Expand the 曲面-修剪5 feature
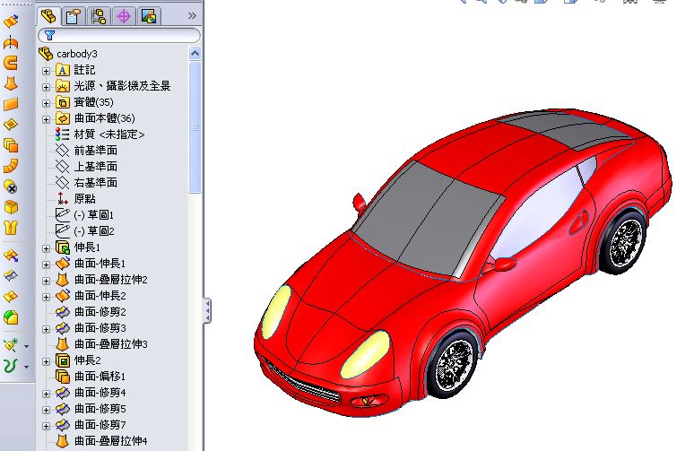This screenshot has height=451, width=694. (x=46, y=410)
